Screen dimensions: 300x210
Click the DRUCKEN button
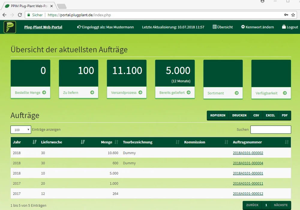click(x=239, y=115)
